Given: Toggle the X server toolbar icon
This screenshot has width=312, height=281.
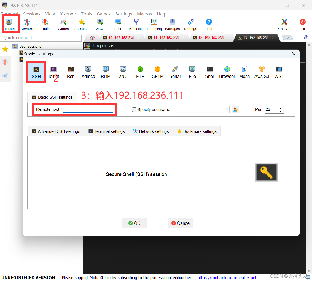Looking at the screenshot, I should 284,25.
